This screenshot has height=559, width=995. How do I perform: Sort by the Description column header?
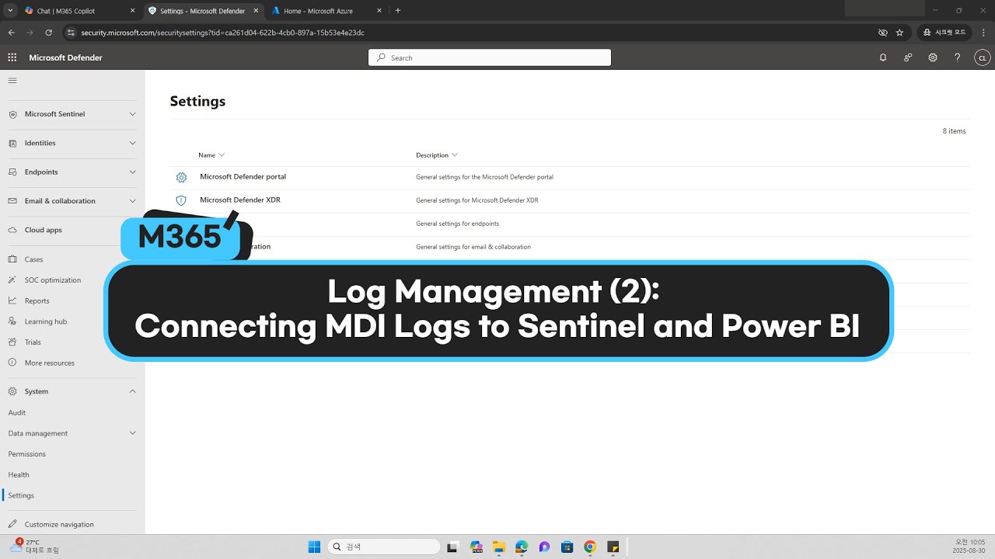[437, 155]
